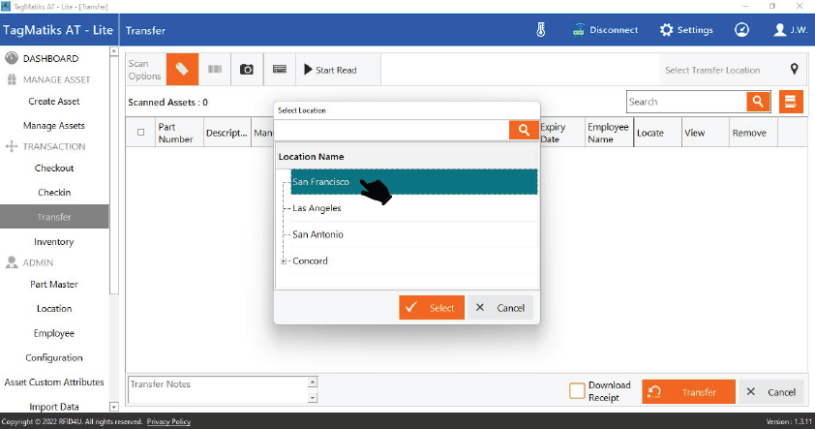Open the speedometer gauge icon in header
815x429 pixels.
(x=741, y=30)
